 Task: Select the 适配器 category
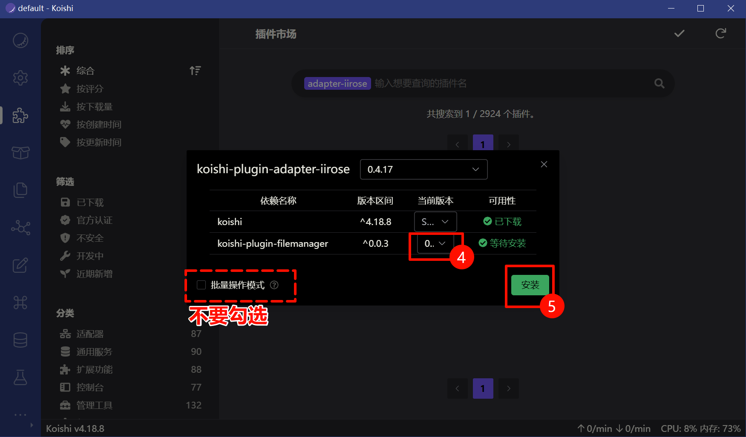tap(90, 334)
